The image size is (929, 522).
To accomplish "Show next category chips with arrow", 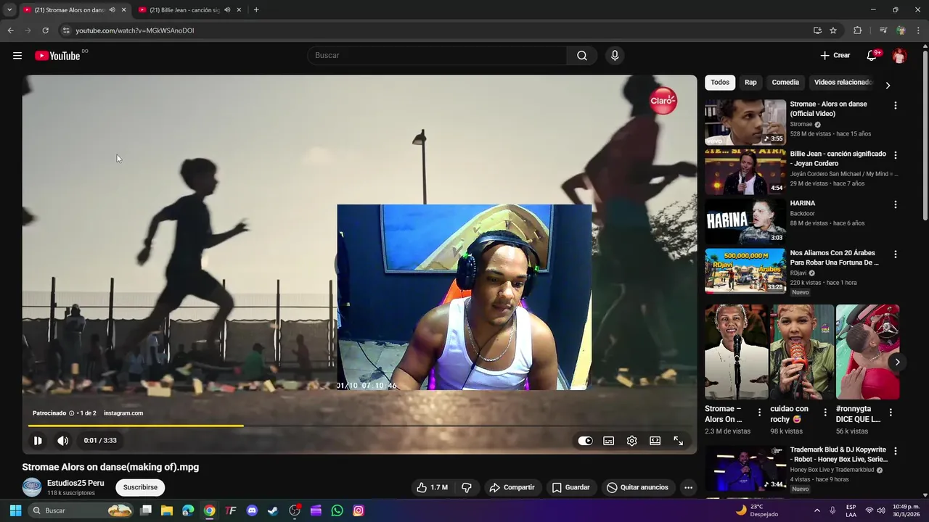I will 888,85.
